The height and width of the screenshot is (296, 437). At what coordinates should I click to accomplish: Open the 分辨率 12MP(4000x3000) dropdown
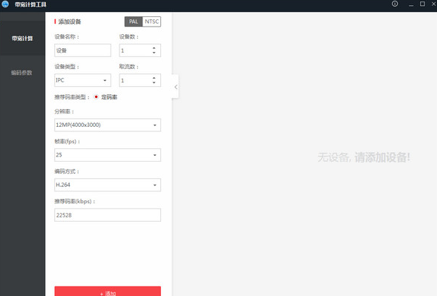click(x=108, y=125)
